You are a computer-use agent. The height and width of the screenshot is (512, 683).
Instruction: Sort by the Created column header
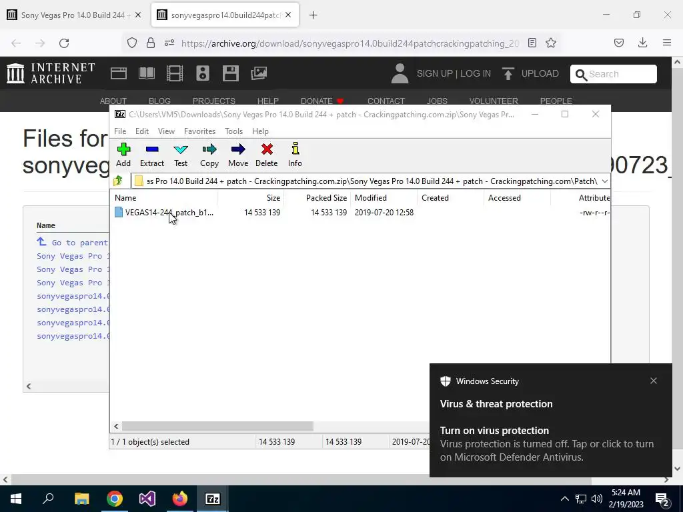click(x=450, y=197)
